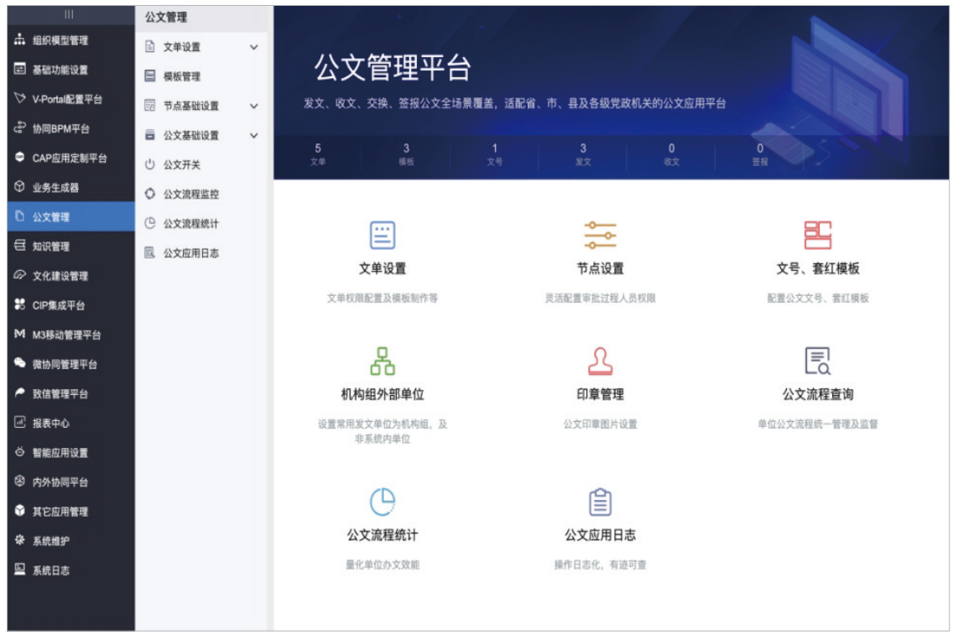
Task: Open the 印章管理 stamp icon
Action: coord(600,361)
